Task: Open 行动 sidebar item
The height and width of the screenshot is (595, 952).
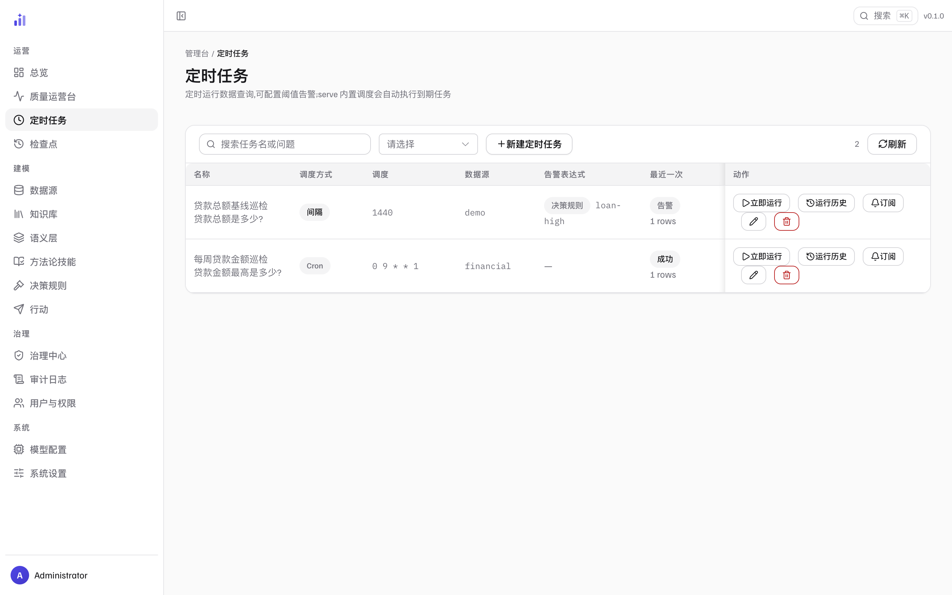Action: (x=81, y=309)
